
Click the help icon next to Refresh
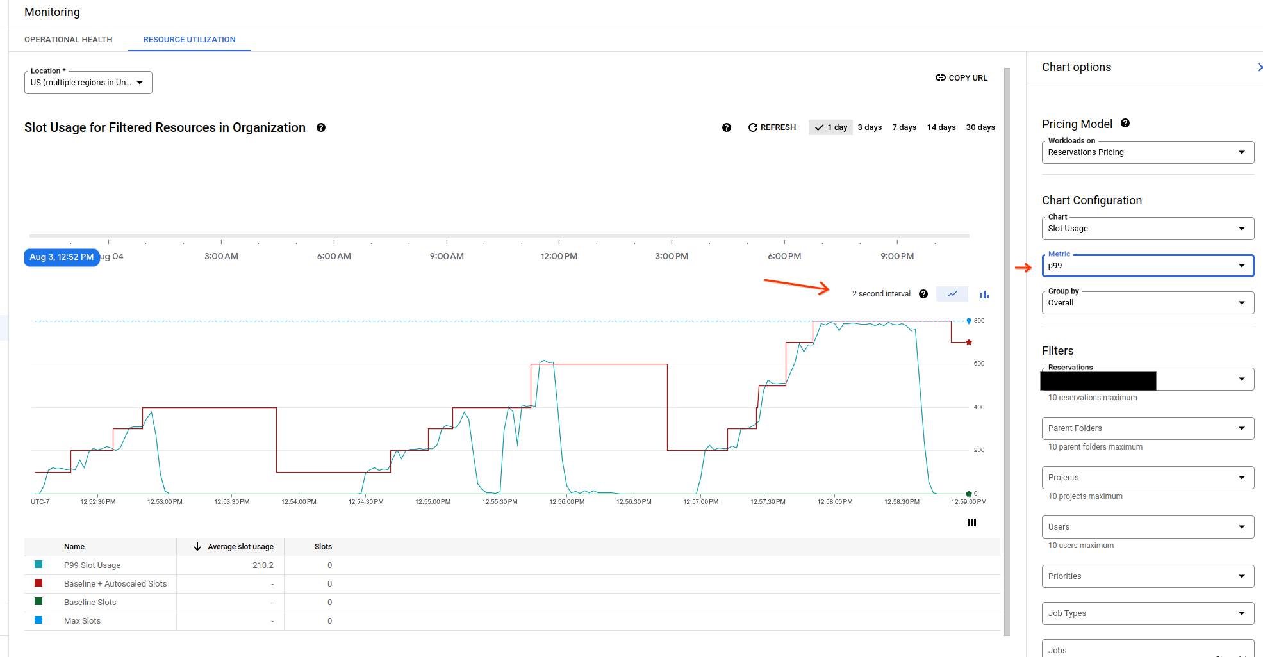coord(727,127)
